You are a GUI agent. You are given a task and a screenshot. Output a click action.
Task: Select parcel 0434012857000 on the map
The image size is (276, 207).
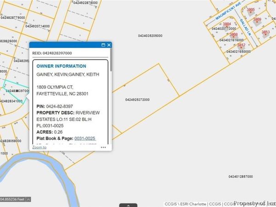[x=240, y=177]
